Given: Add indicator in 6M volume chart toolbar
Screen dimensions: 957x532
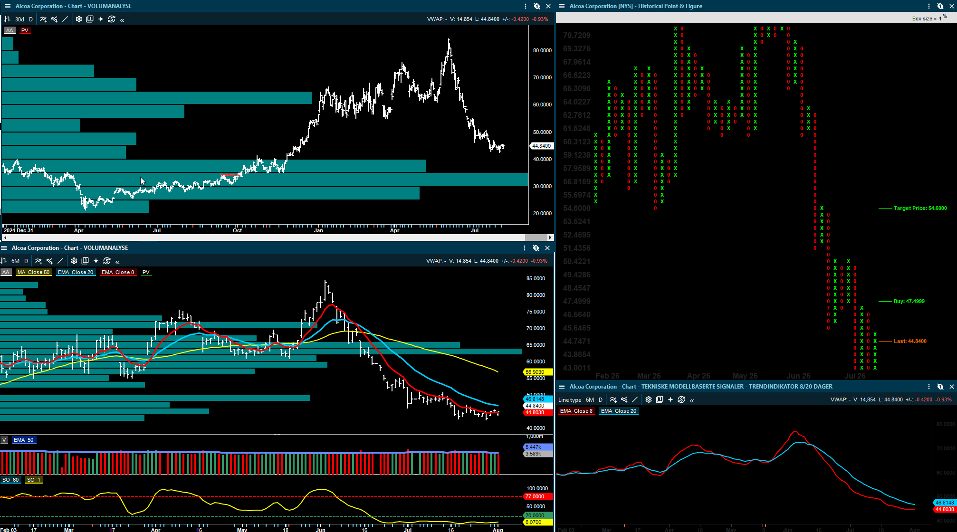Looking at the screenshot, I should (x=38, y=261).
